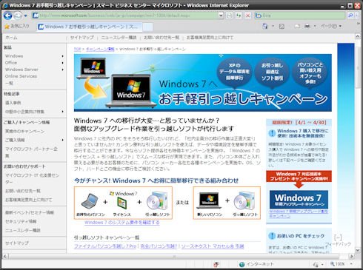Click the horizontal scrollbar left arrow
This screenshot has height=270, width=363.
pos(4,257)
